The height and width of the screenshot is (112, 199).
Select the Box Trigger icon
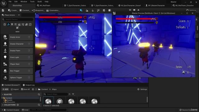pos(5,71)
